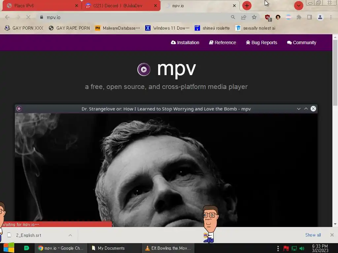Open the Windows Start menu
Screen dimensions: 338x253
tap(9, 248)
